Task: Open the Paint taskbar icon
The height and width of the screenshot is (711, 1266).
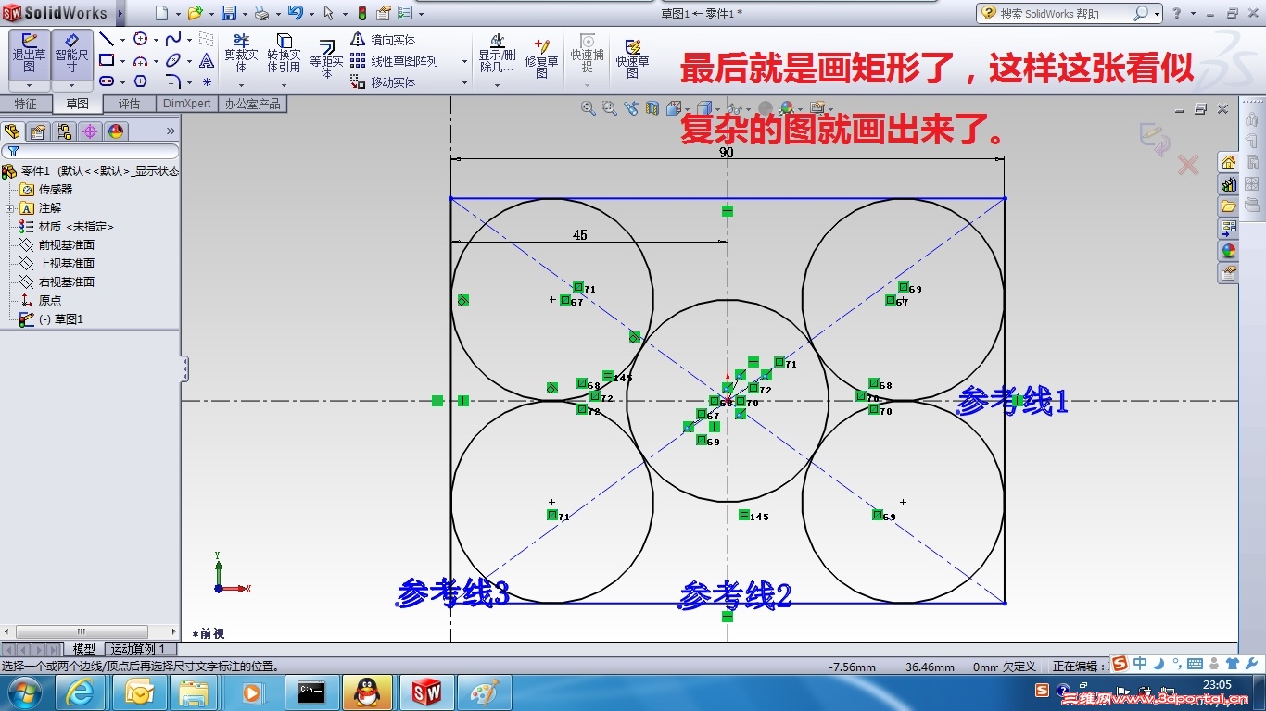Action: tap(484, 692)
